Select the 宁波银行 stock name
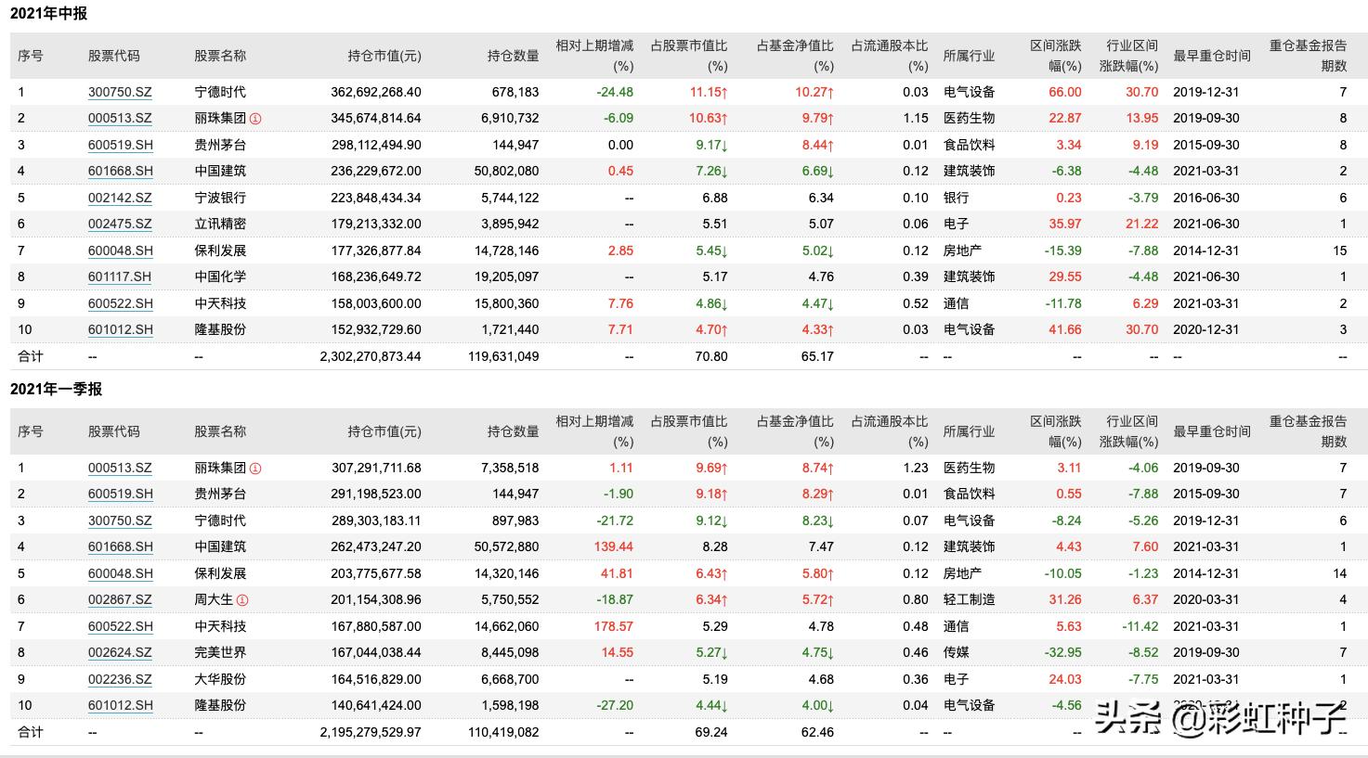 pyautogui.click(x=220, y=198)
